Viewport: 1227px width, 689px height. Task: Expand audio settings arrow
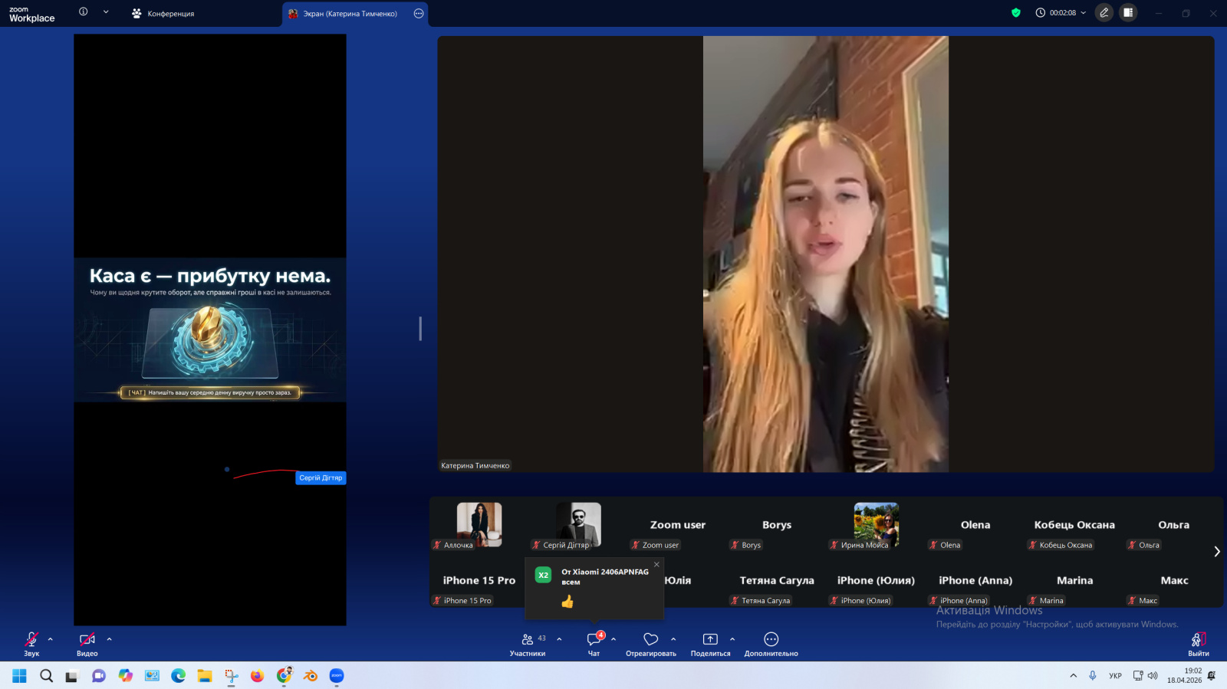click(51, 639)
